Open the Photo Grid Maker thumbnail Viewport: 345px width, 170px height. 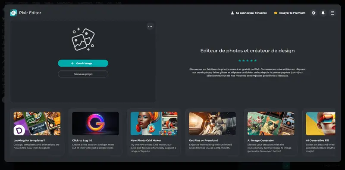click(154, 124)
